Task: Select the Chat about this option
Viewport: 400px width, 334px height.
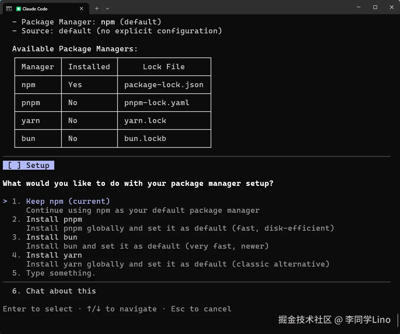Action: 61,291
